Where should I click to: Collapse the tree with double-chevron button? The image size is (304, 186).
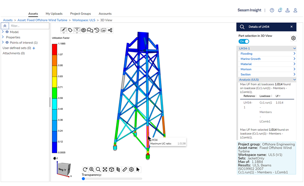point(5,26)
